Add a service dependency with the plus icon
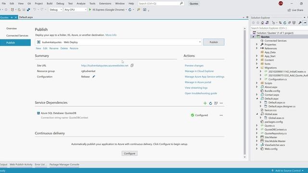The width and height of the screenshot is (308, 173). pyautogui.click(x=205, y=103)
